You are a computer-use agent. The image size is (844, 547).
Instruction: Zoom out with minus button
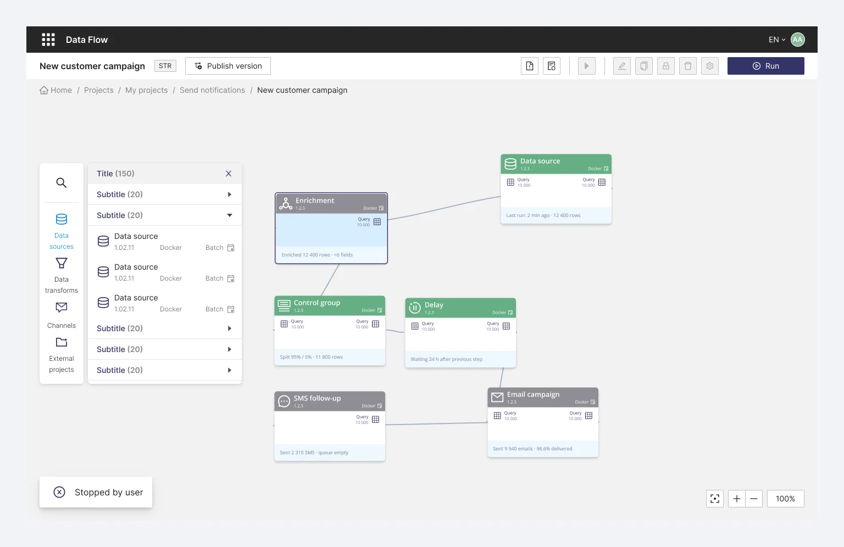pyautogui.click(x=754, y=499)
